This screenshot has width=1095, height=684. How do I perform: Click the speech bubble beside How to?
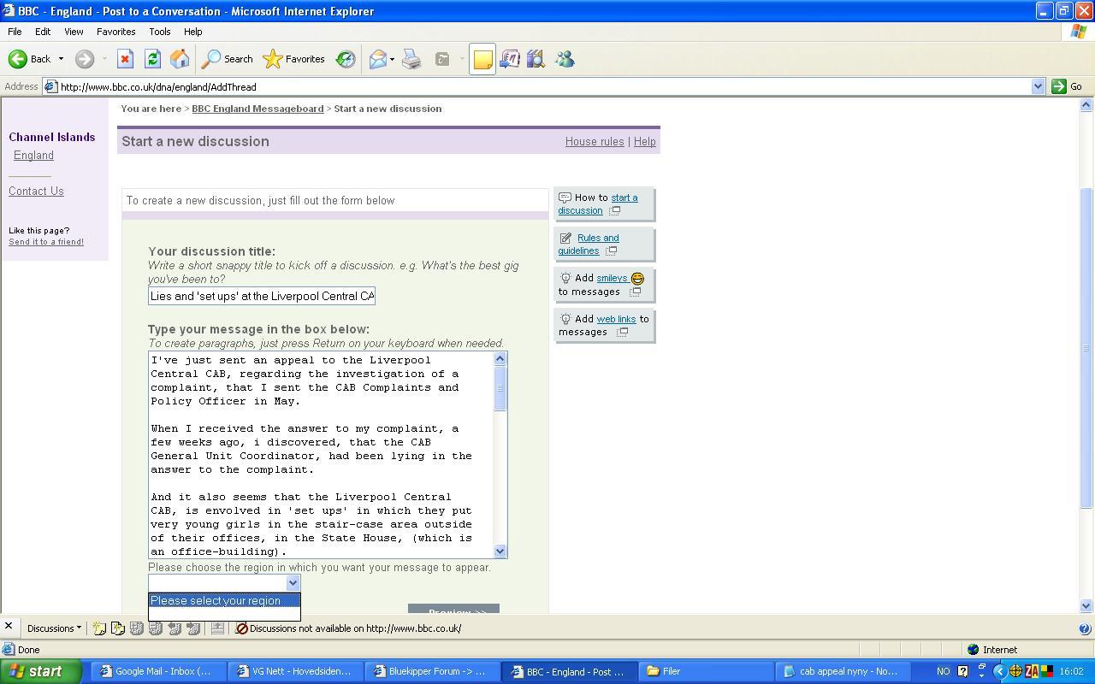[565, 198]
